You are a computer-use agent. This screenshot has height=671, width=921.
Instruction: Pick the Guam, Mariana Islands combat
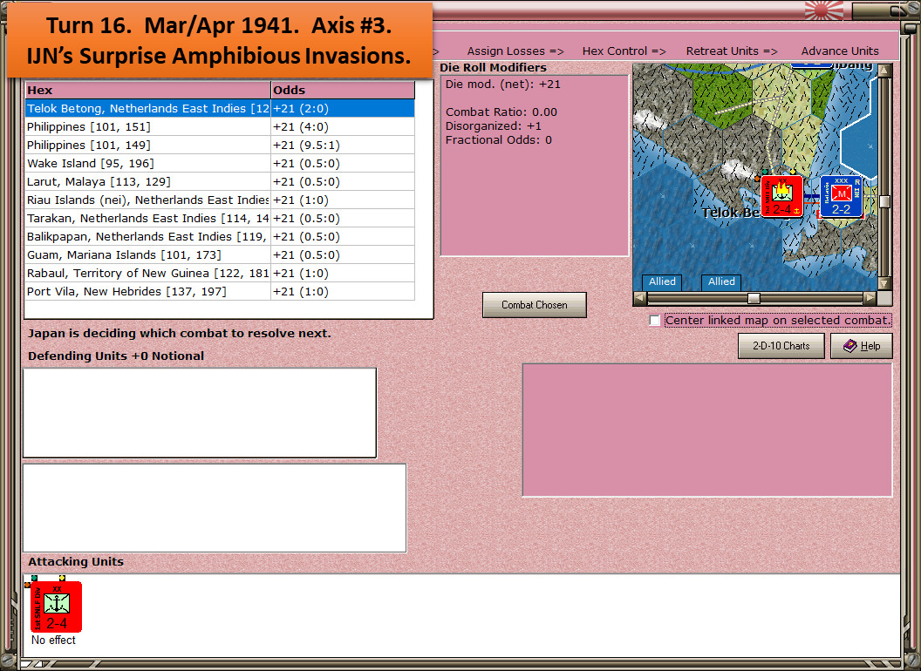[220, 254]
